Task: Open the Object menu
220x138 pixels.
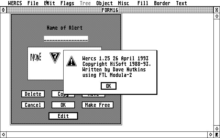Action: (x=104, y=3)
